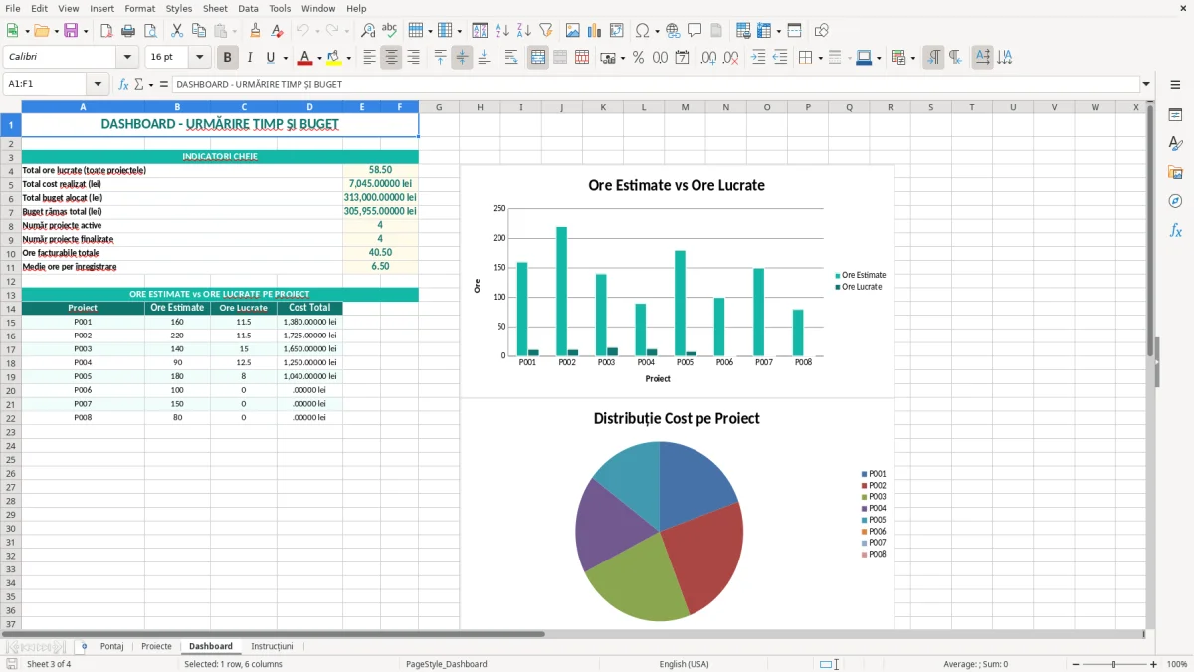This screenshot has width=1194, height=672.
Task: Open the Data menu
Action: point(248,8)
